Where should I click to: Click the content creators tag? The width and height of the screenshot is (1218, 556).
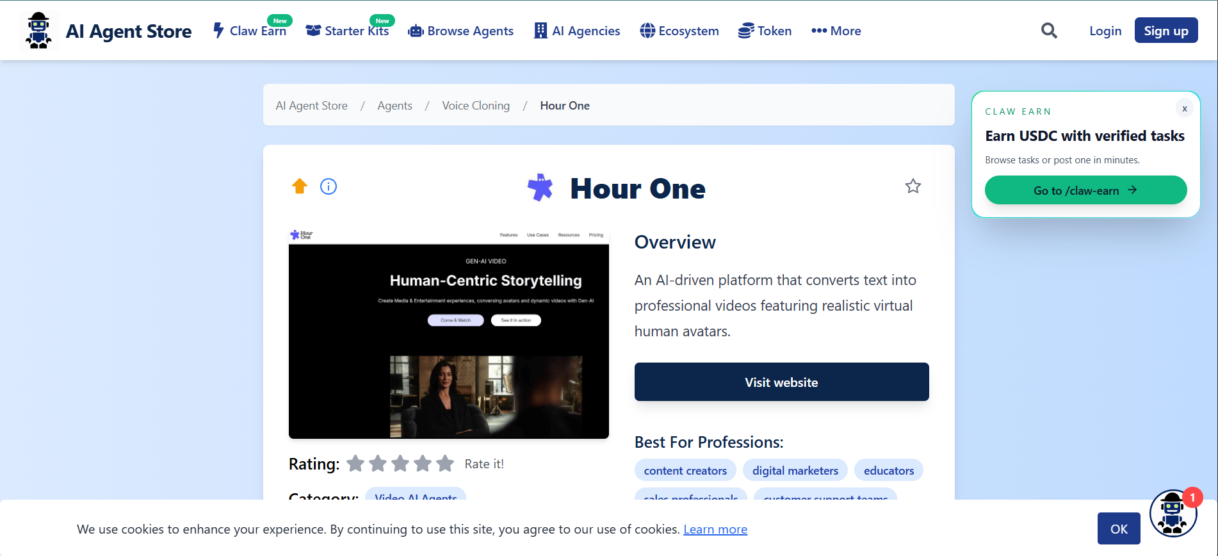[x=685, y=470]
